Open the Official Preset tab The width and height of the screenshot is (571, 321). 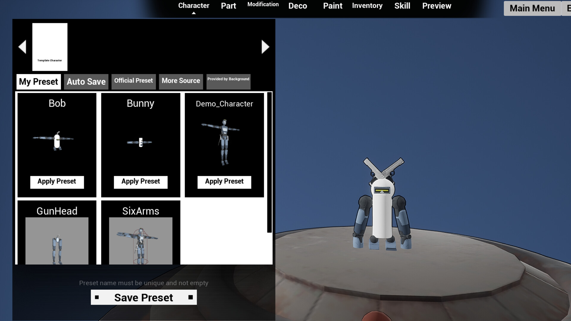[134, 81]
